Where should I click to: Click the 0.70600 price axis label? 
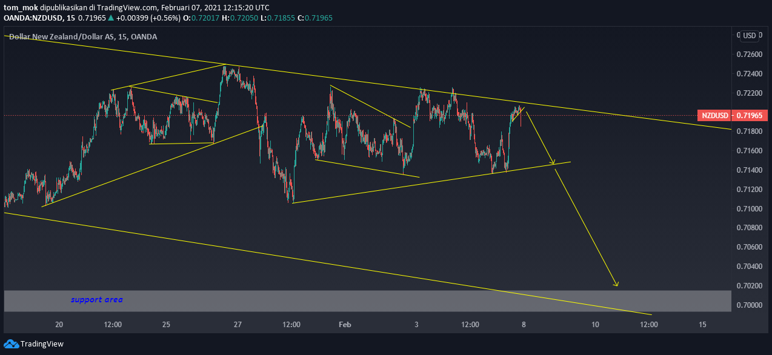click(x=749, y=247)
